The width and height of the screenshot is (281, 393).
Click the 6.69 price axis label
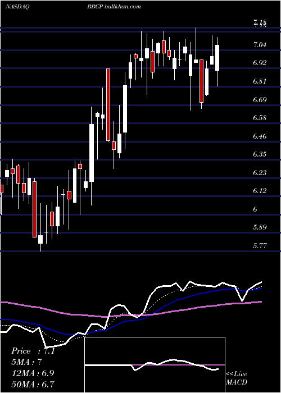tap(260, 100)
